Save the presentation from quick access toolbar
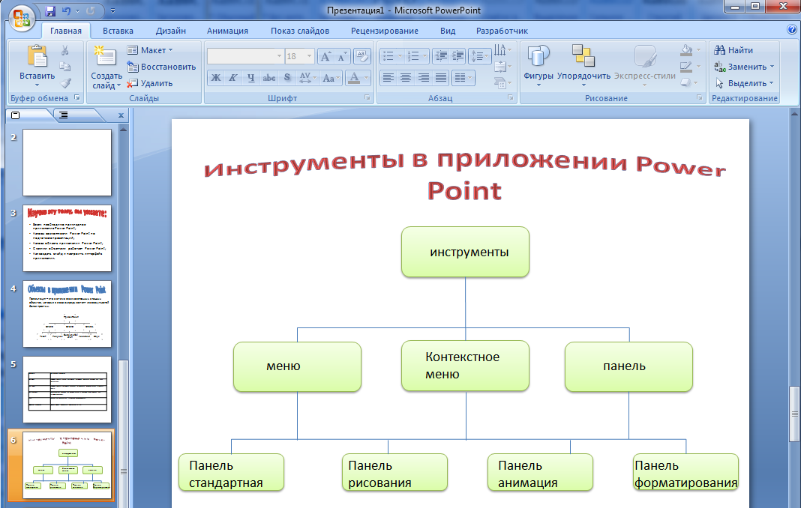801x508 pixels. [x=50, y=10]
